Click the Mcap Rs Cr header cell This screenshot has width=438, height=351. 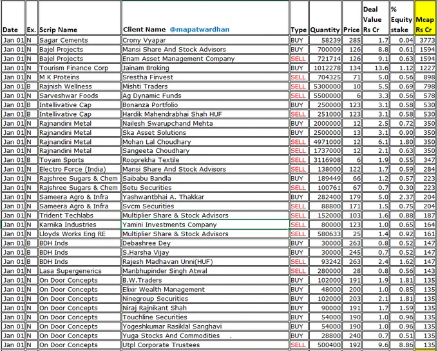(x=426, y=18)
